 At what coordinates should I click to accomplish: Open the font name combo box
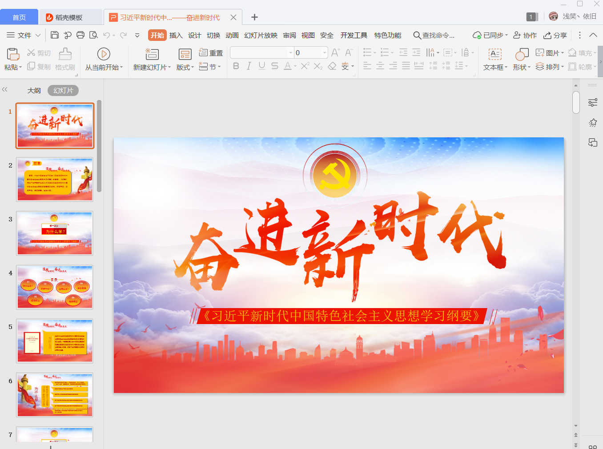262,52
